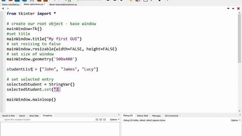Expand the right bottom panel tab menu arrow
The height and width of the screenshot is (136, 242).
tap(240, 115)
